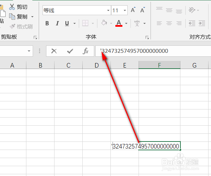Increase font size with larger A icon
Viewport: 211px width, 176px height.
[133, 10]
